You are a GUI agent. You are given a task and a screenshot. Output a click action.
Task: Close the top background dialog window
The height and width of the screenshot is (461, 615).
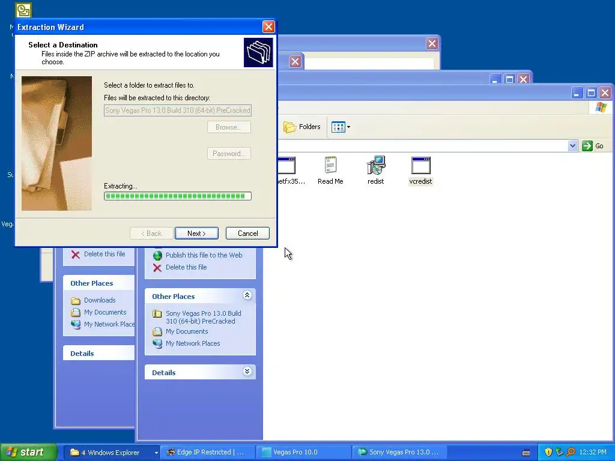tap(432, 43)
